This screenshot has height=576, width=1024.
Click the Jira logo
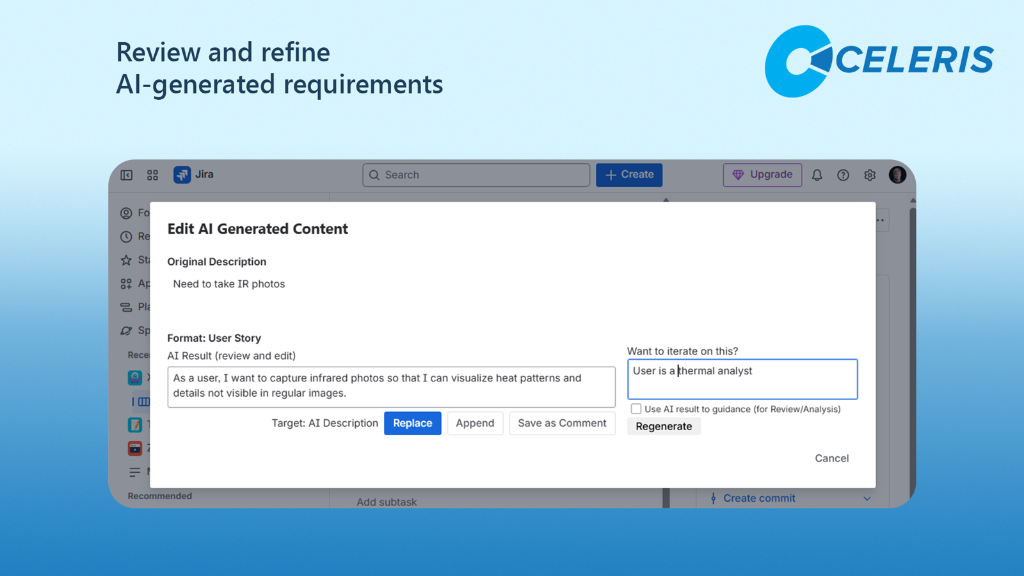(182, 175)
